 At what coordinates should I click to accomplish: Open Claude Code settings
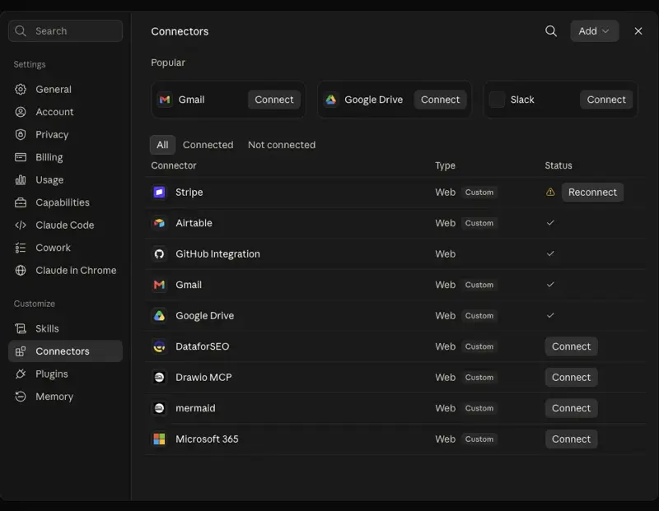[x=66, y=225]
